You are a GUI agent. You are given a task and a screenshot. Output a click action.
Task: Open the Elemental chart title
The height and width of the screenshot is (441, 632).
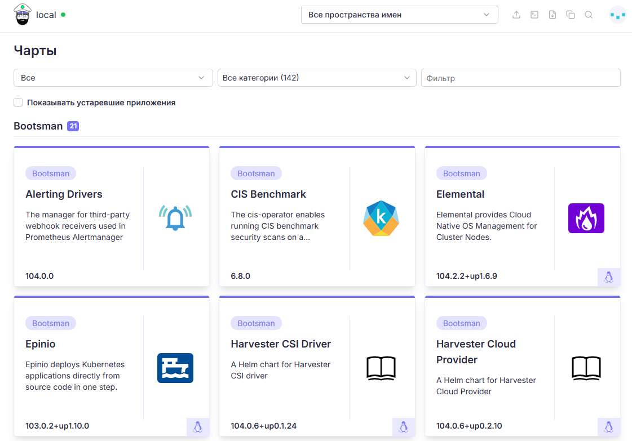coord(460,194)
